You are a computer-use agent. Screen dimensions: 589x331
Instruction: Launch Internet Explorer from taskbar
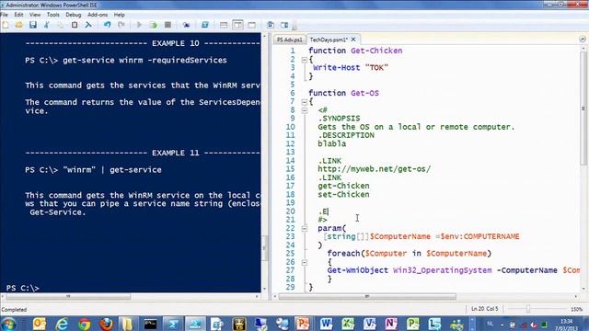point(62,324)
